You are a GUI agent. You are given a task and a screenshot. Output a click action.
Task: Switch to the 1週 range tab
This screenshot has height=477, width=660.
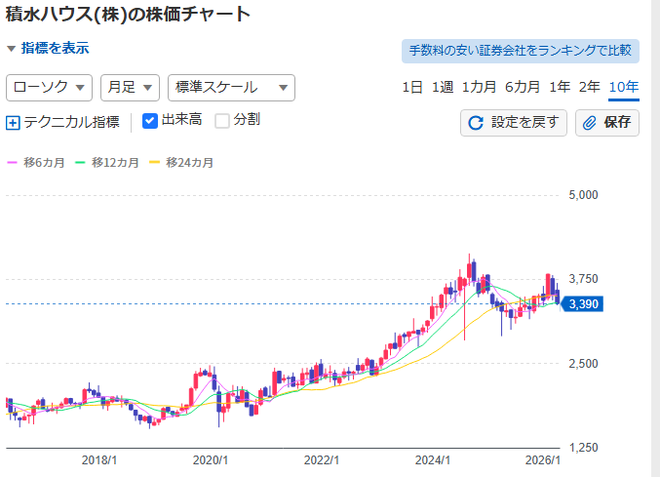[x=443, y=87]
